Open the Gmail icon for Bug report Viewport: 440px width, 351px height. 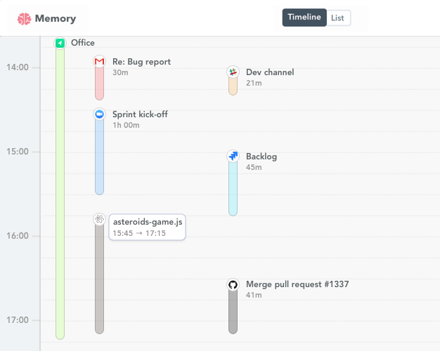(x=99, y=62)
